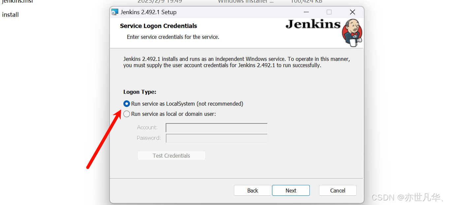450x205 pixels.
Task: Cancel the Jenkins installation
Action: (x=338, y=191)
